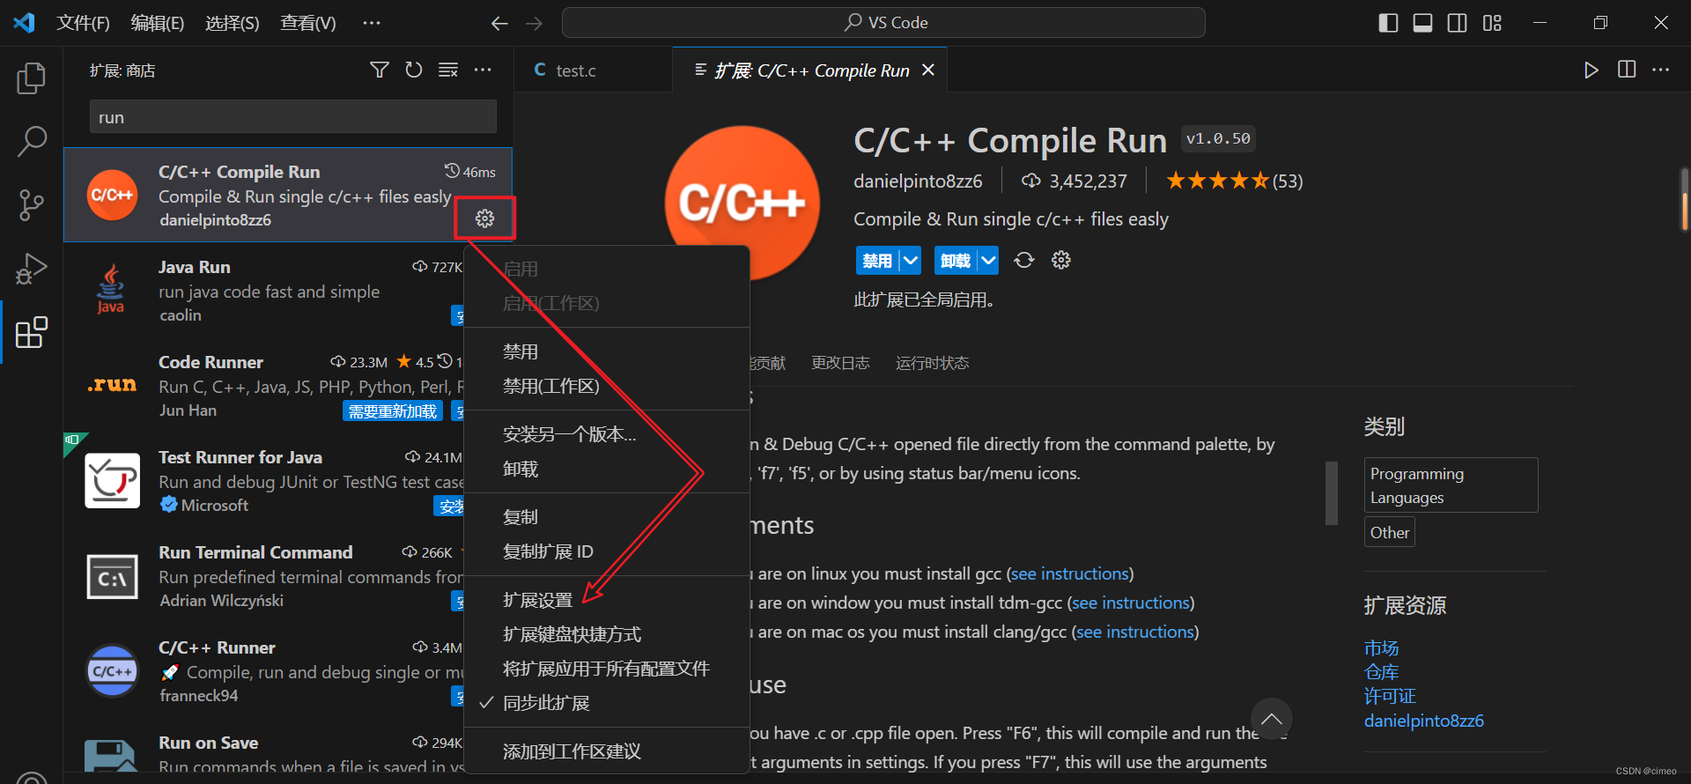This screenshot has width=1691, height=784.
Task: Select 复制 in the context menu
Action: tap(606, 517)
